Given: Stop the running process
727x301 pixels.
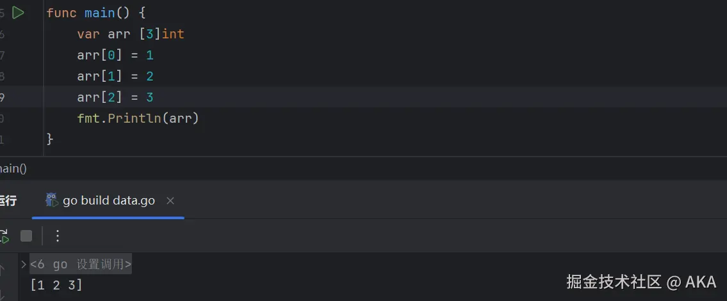Looking at the screenshot, I should point(26,236).
